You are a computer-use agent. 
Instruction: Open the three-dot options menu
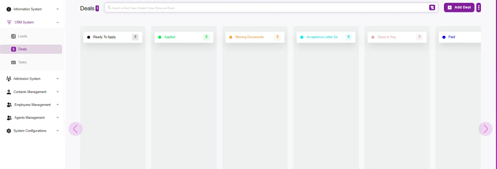(479, 7)
